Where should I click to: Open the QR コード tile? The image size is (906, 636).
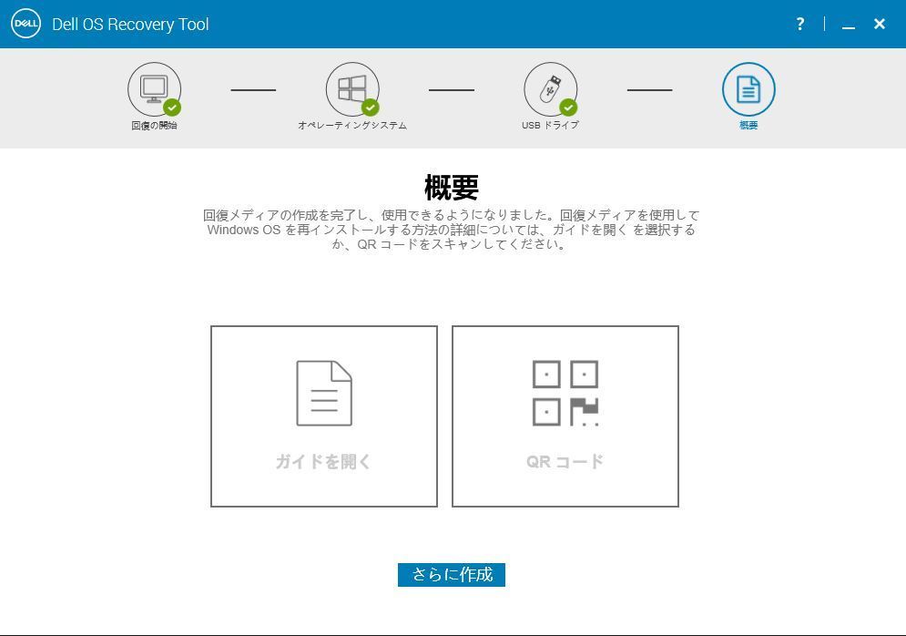pyautogui.click(x=565, y=416)
